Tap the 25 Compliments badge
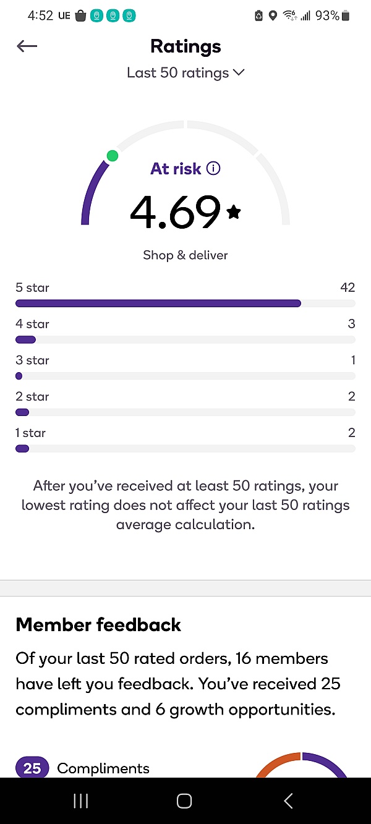The height and width of the screenshot is (824, 371). point(32,768)
